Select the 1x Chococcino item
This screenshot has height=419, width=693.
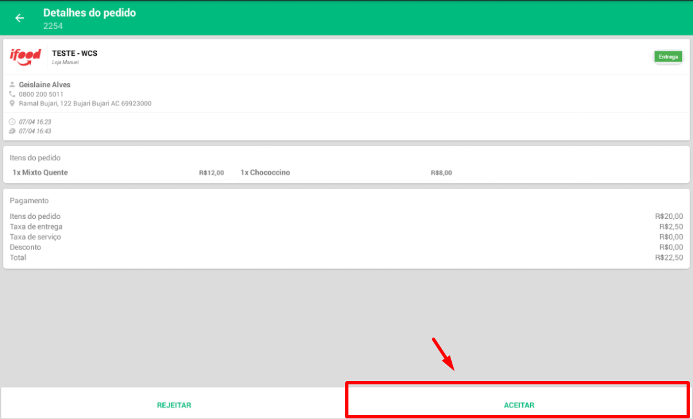pyautogui.click(x=265, y=173)
